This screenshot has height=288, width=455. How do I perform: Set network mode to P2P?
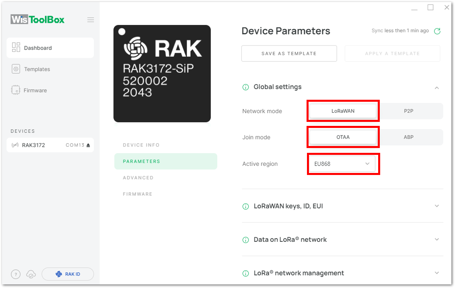tap(409, 111)
